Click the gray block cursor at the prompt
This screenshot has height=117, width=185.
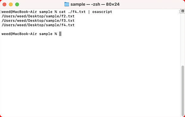tap(60, 34)
